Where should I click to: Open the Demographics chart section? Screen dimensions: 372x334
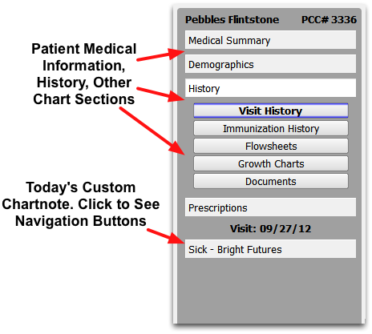point(270,64)
